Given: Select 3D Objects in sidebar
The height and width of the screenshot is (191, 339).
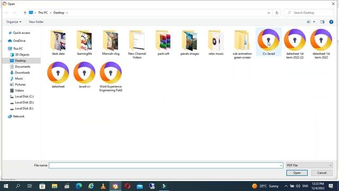Looking at the screenshot, I should (20, 55).
